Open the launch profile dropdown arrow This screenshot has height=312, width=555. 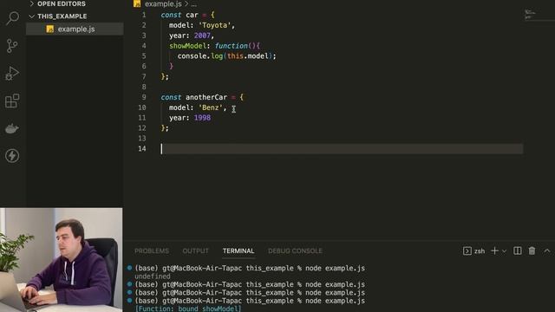[x=505, y=251]
